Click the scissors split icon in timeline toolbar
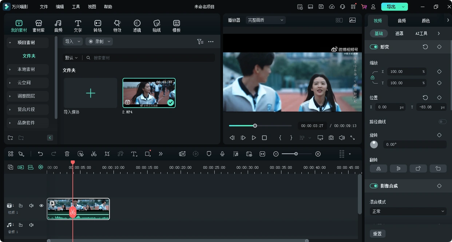This screenshot has width=452, height=242. (x=94, y=154)
